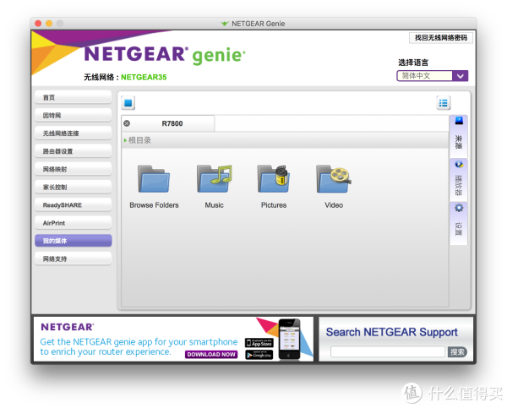The height and width of the screenshot is (408, 507).
Task: Open the Browse Folders icon
Action: (154, 179)
